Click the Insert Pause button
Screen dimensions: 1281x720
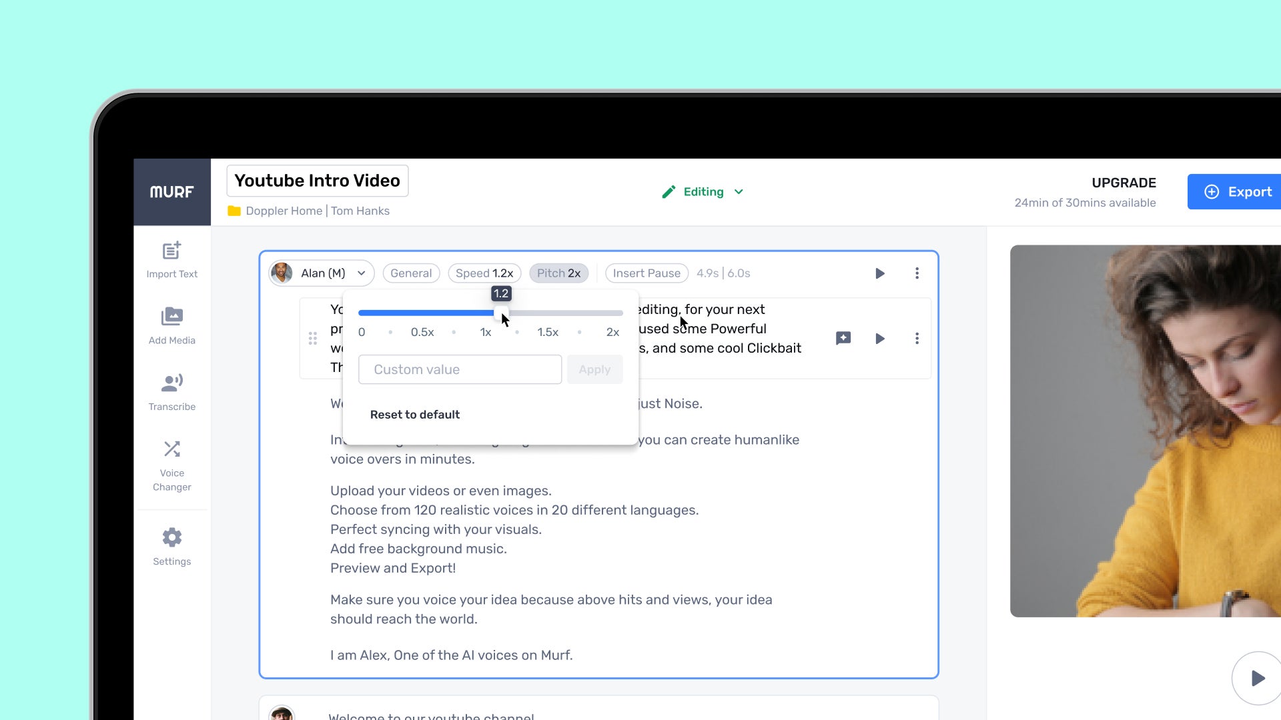tap(646, 273)
